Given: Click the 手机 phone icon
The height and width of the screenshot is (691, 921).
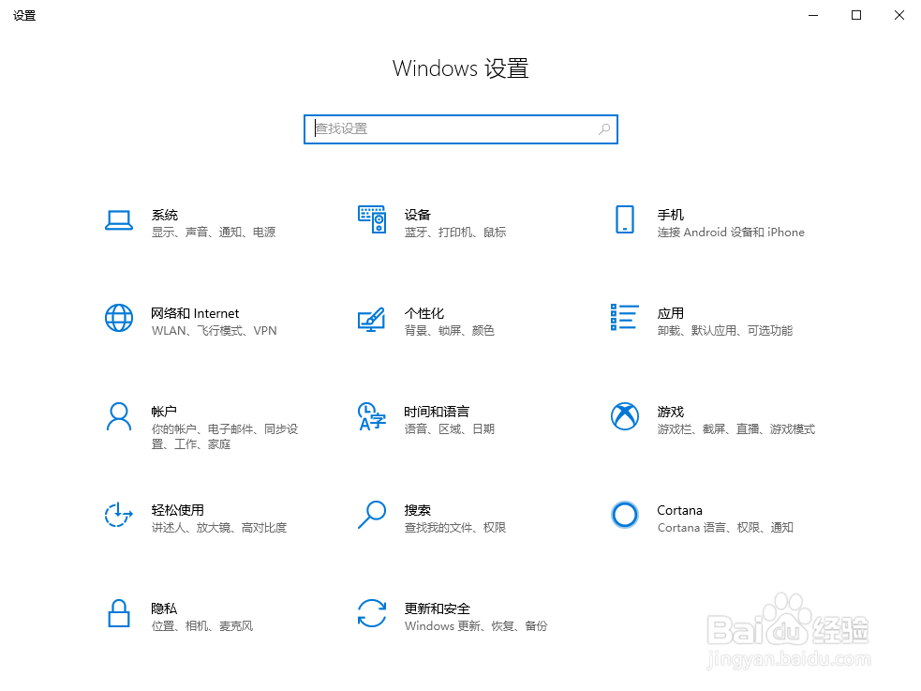Looking at the screenshot, I should pyautogui.click(x=624, y=219).
